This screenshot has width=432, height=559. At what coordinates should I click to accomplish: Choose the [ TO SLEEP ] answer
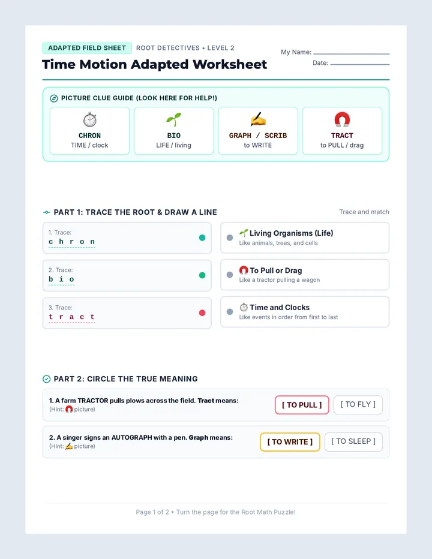click(x=353, y=441)
